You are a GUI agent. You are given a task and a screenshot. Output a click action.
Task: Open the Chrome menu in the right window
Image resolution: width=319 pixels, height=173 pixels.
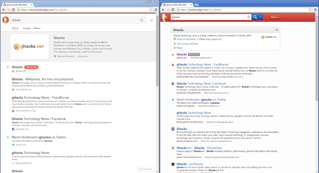(315, 10)
